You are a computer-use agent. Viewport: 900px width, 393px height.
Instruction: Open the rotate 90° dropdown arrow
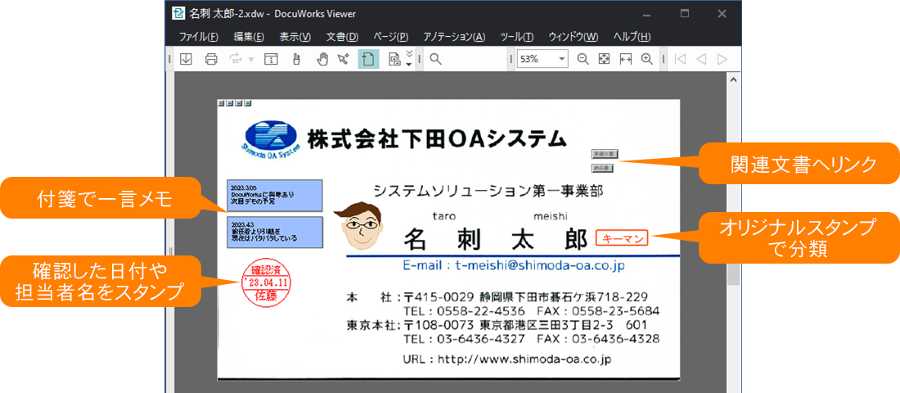pyautogui.click(x=251, y=59)
